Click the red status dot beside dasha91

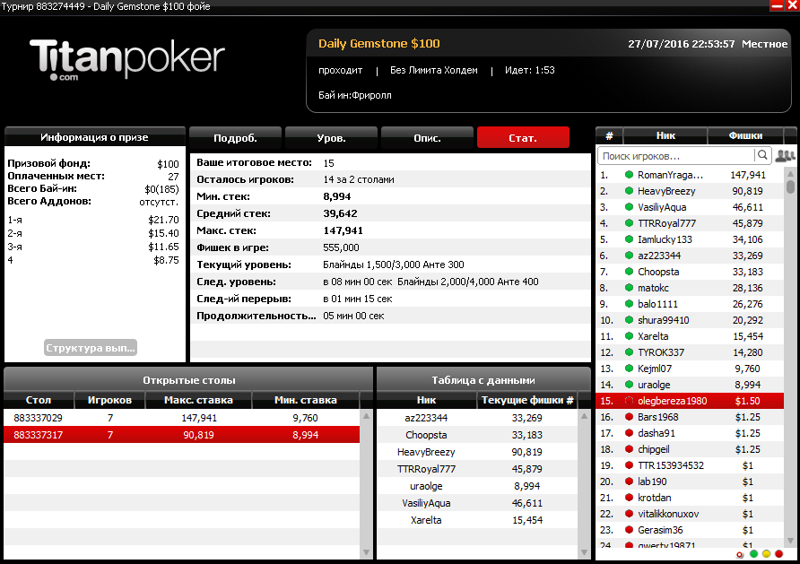pos(629,433)
